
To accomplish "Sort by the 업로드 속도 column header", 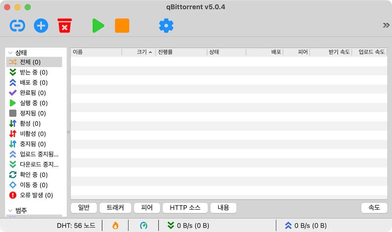I will [369, 52].
